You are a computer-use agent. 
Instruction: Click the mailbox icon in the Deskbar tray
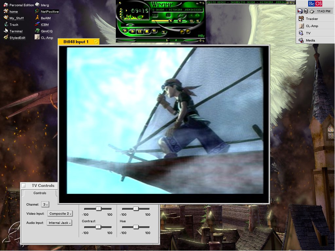click(x=300, y=11)
